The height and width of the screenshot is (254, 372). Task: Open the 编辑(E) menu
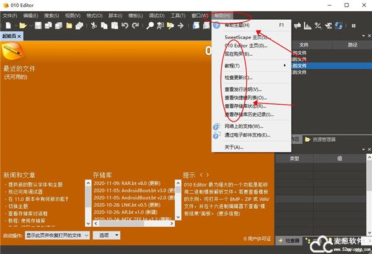[x=30, y=16]
